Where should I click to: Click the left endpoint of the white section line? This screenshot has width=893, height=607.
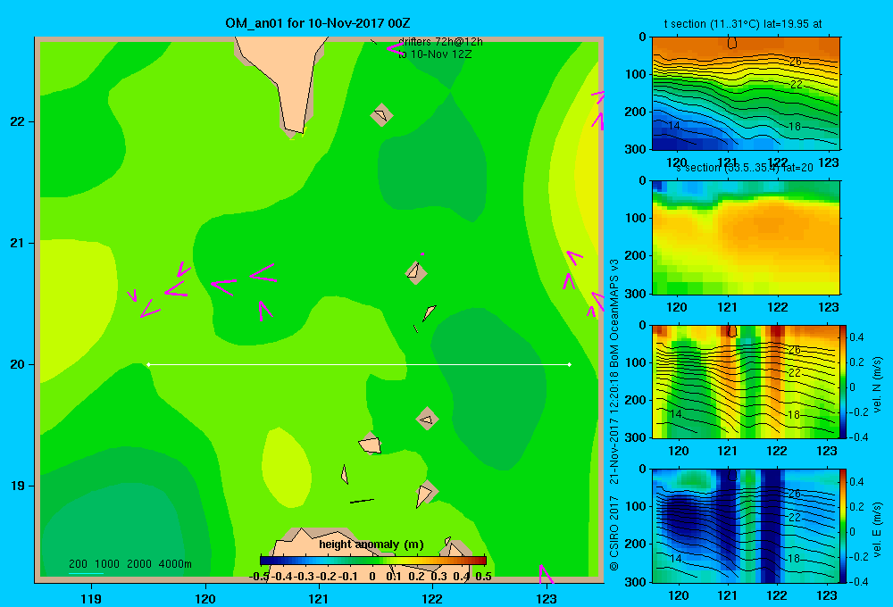(x=148, y=364)
